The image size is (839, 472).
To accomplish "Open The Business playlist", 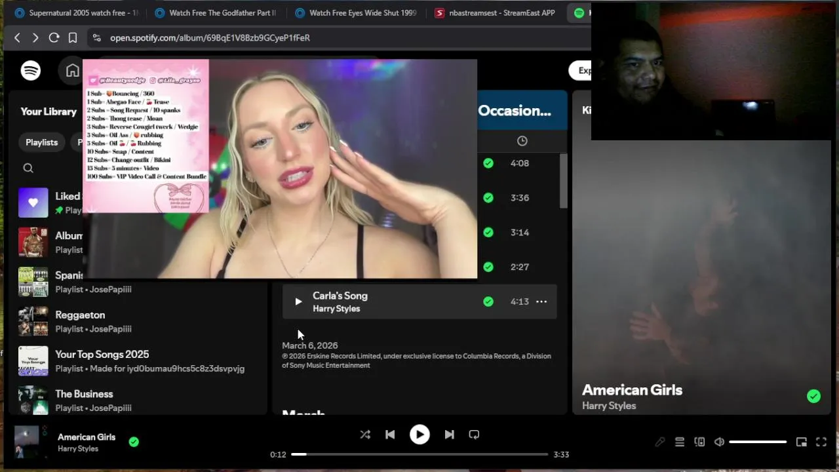I will pyautogui.click(x=139, y=401).
